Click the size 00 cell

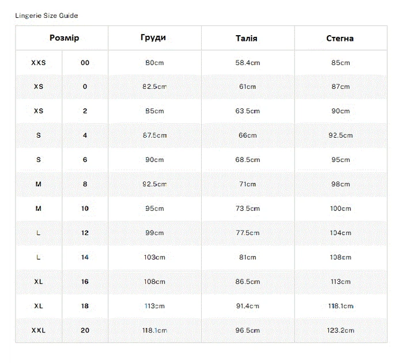(x=85, y=63)
